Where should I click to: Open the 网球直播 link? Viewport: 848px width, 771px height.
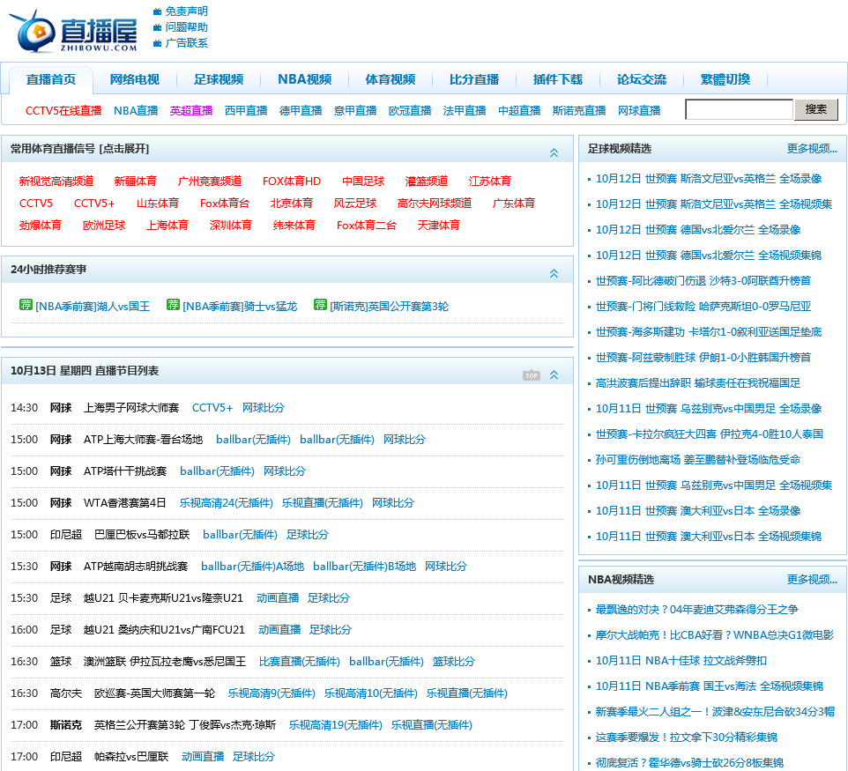[639, 111]
